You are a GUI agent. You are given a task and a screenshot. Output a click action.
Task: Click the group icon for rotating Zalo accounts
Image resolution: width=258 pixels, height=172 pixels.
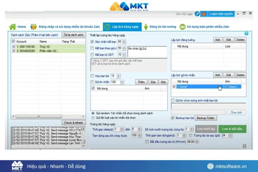click(183, 27)
